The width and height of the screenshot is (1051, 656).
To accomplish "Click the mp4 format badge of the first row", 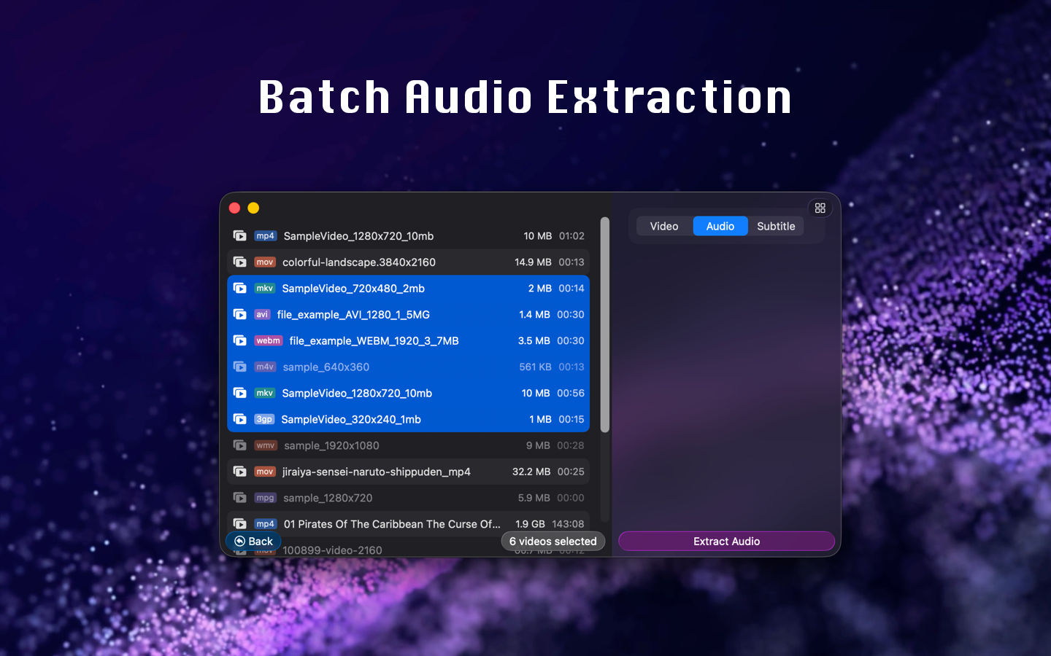I will point(265,236).
